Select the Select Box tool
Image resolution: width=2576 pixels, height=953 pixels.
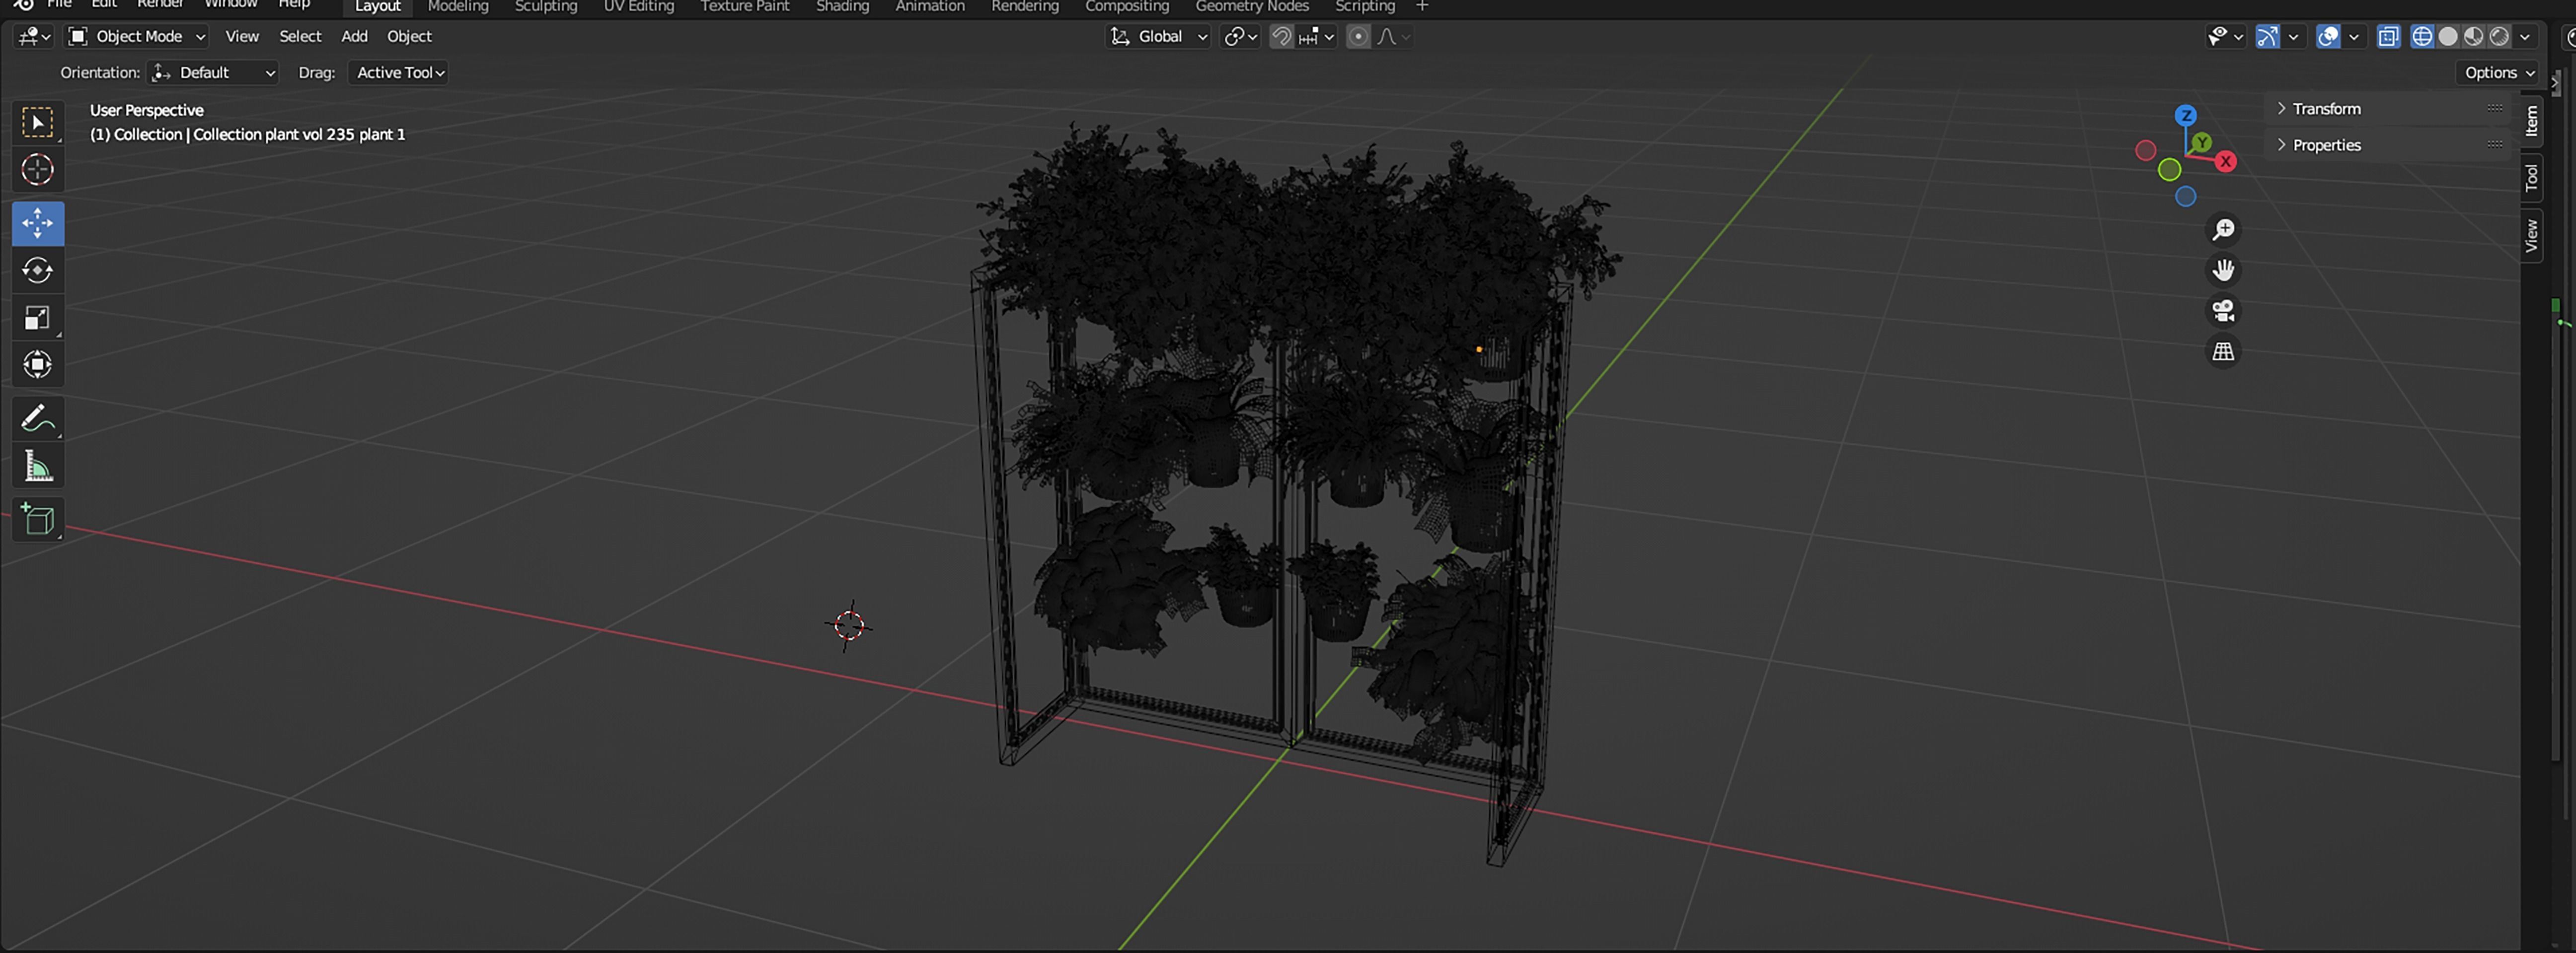(x=38, y=123)
